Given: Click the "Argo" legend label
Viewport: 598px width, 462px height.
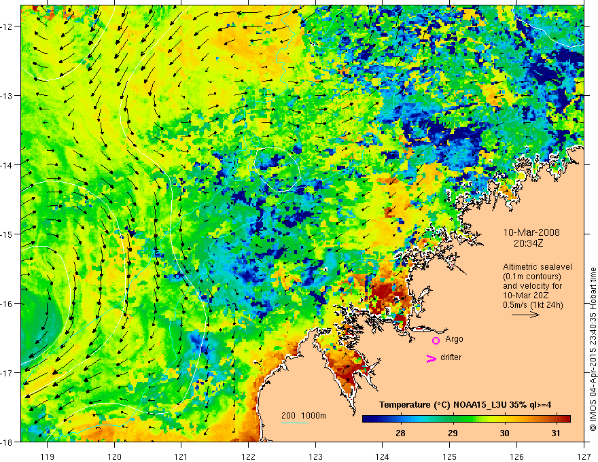Looking at the screenshot, I should coord(454,339).
